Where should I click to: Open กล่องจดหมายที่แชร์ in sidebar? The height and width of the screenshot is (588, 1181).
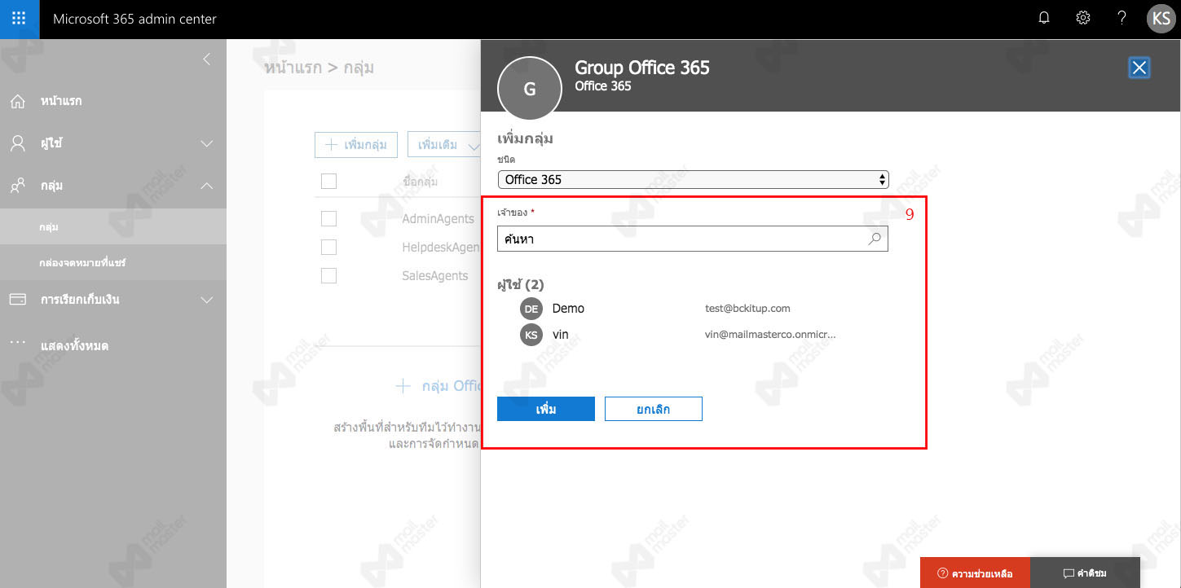[82, 263]
